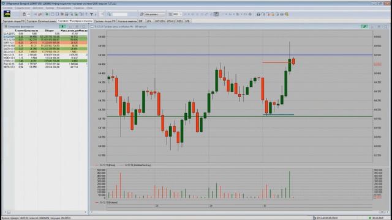Open the Действия menu
Screen dimensions: 392x220
pos(38,8)
